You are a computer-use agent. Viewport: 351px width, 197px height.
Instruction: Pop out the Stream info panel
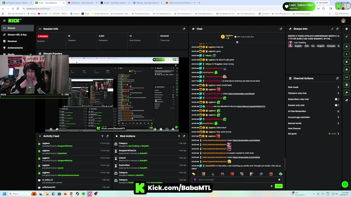tap(337, 29)
